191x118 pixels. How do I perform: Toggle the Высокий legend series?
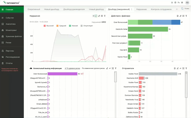click(x=48, y=26)
